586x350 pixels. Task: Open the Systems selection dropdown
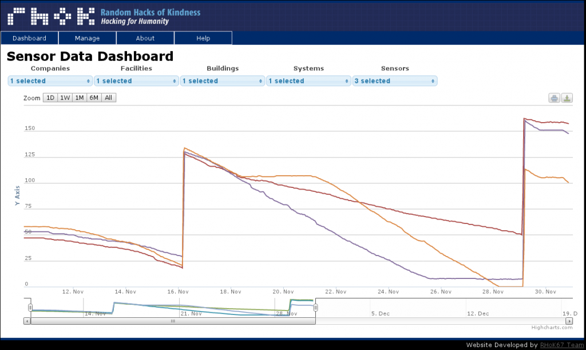[308, 81]
